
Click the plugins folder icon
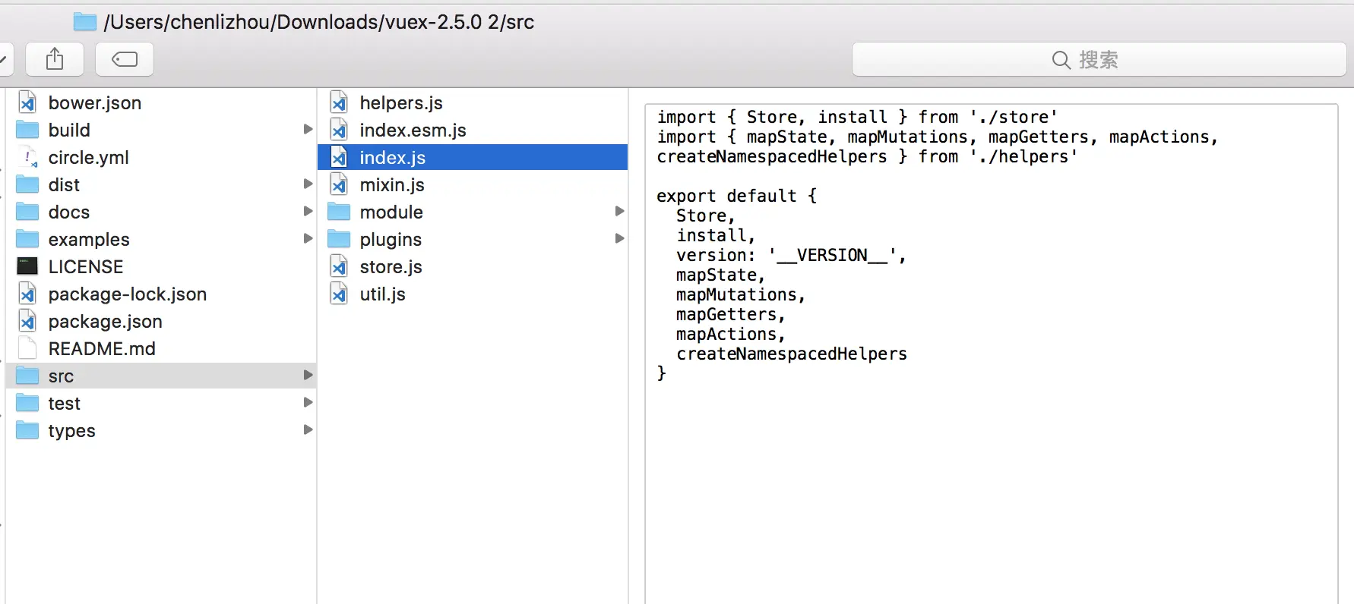pyautogui.click(x=339, y=239)
